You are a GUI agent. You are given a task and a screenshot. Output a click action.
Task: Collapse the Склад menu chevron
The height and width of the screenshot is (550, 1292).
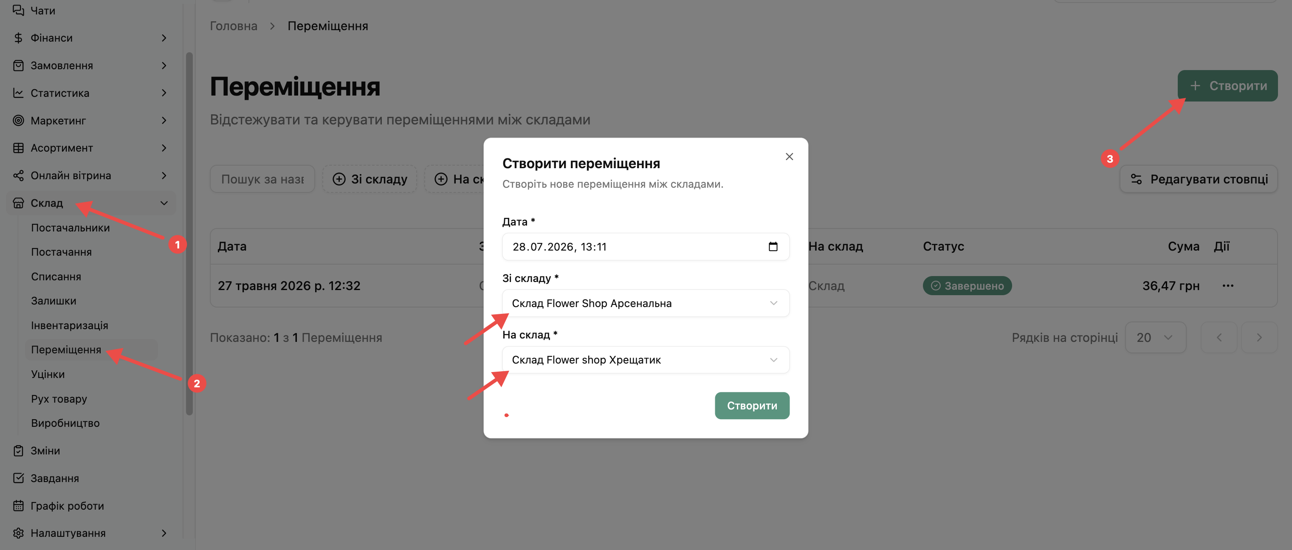click(x=164, y=203)
